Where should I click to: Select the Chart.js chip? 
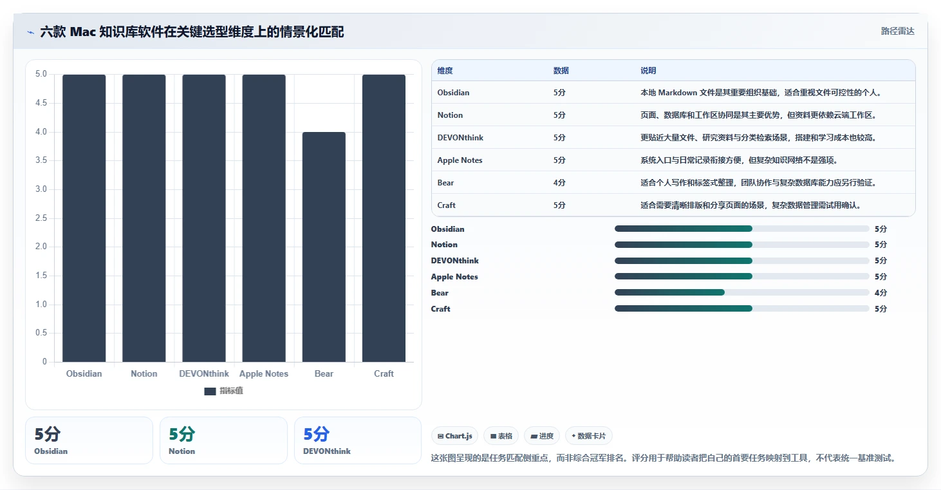tap(454, 436)
